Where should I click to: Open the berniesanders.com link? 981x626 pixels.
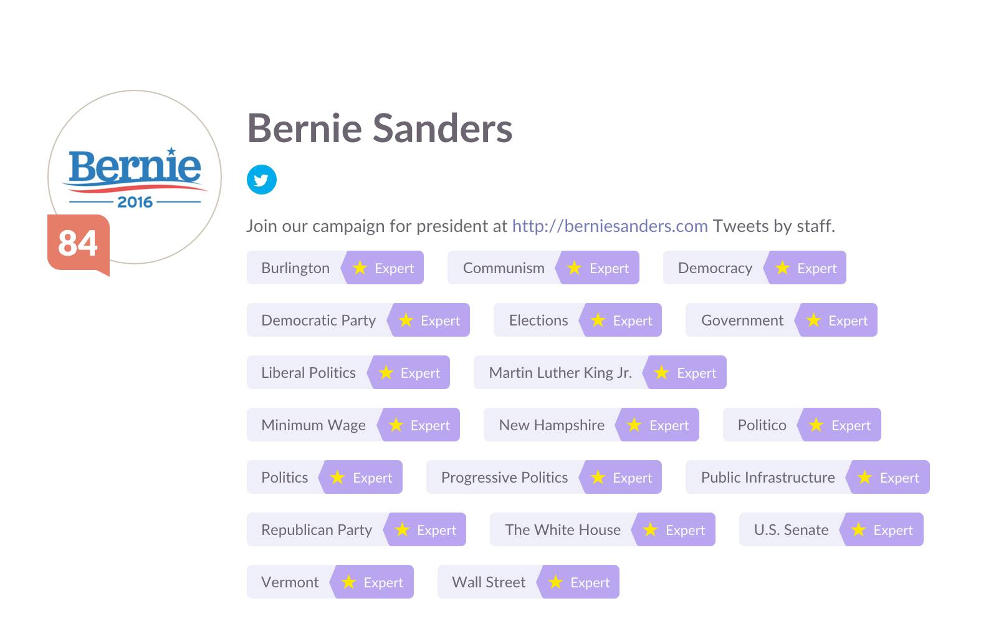[x=610, y=226]
